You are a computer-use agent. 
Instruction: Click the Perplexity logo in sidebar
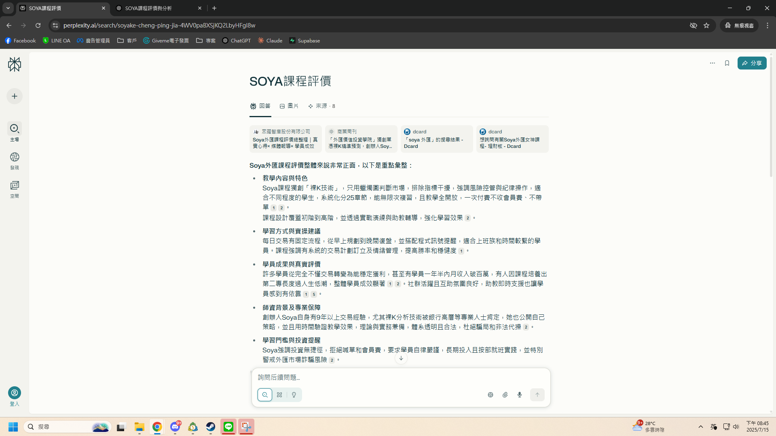(x=15, y=64)
